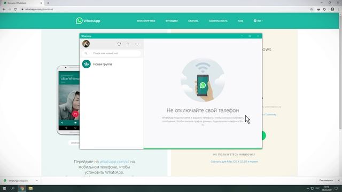Open the three-dots menu in WhatsApp

tap(137, 44)
